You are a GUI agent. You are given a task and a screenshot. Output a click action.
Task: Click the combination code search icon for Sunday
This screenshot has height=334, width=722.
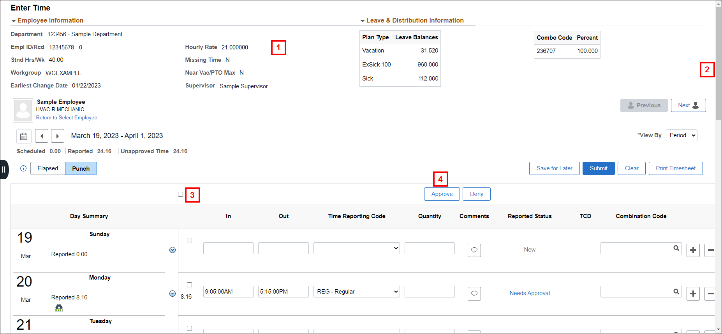(676, 248)
